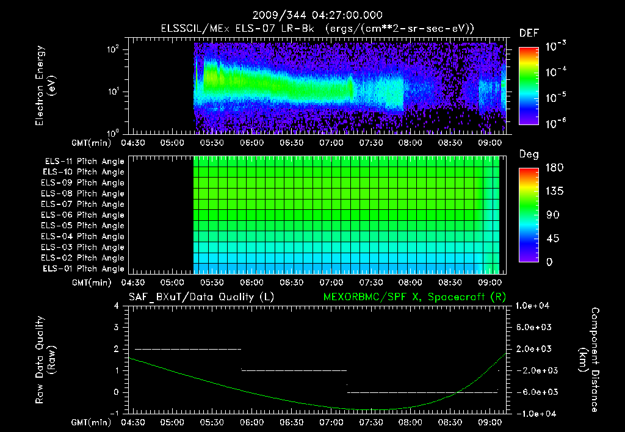625x432 pixels.
Task: Click the 6.0e+03 right axis value
Action: pos(533,327)
